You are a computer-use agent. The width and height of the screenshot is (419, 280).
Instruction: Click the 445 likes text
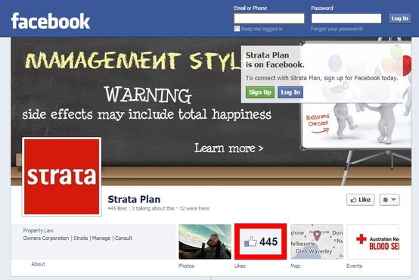click(117, 208)
